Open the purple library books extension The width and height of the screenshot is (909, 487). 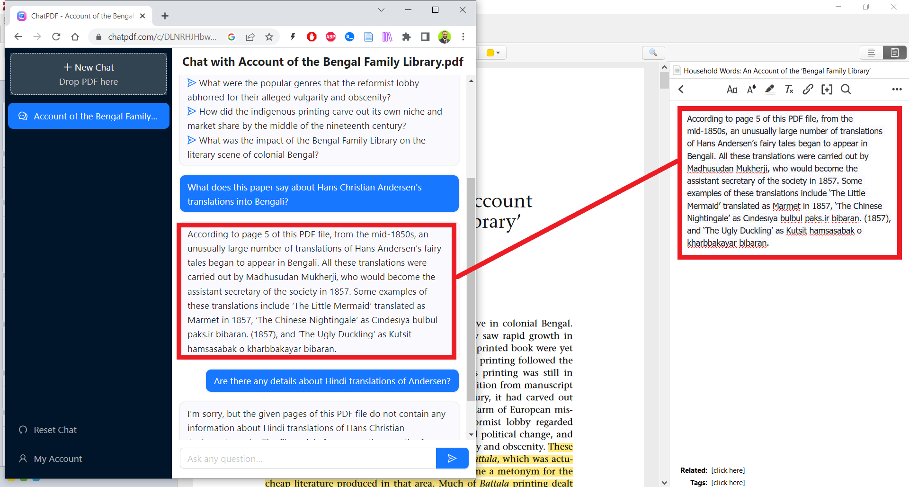coord(387,37)
